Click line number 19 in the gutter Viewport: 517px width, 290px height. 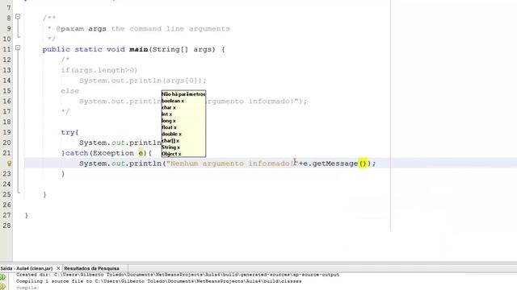pyautogui.click(x=7, y=132)
